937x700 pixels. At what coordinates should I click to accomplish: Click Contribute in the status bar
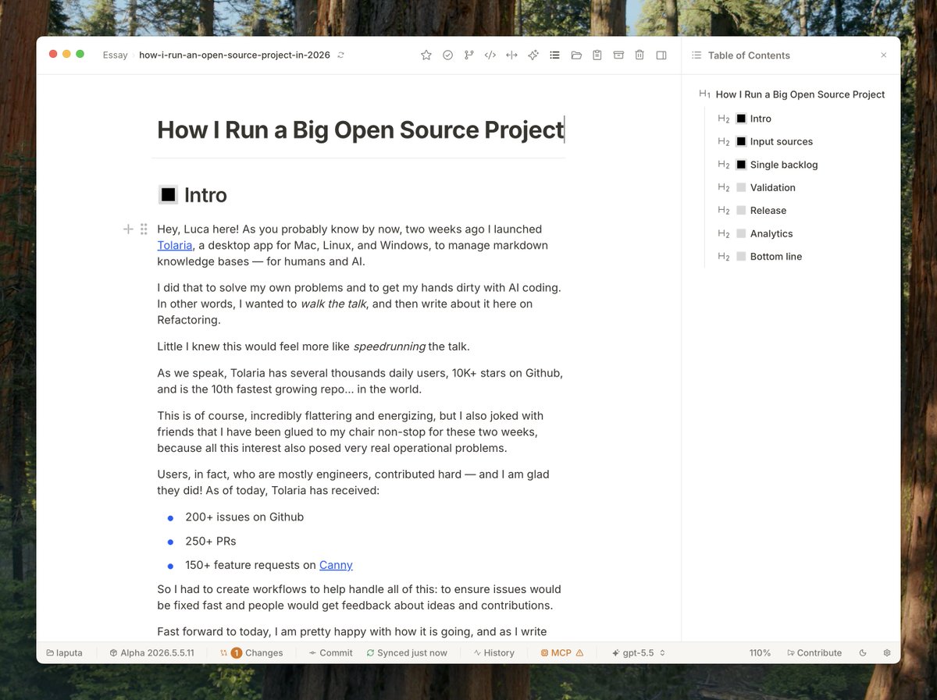(814, 652)
